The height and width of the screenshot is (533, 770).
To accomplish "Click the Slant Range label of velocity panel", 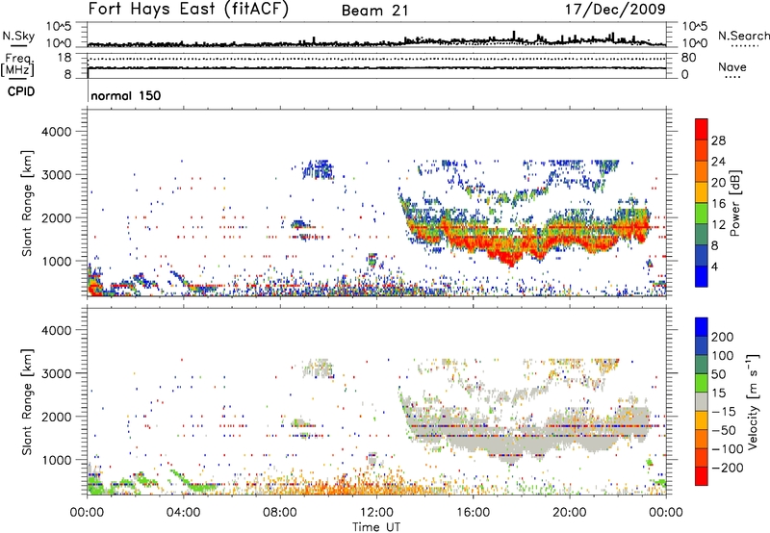I will click(27, 401).
